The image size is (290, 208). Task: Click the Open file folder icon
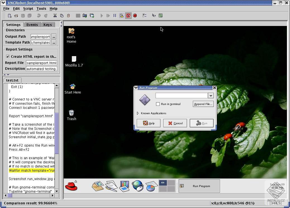[16, 16]
